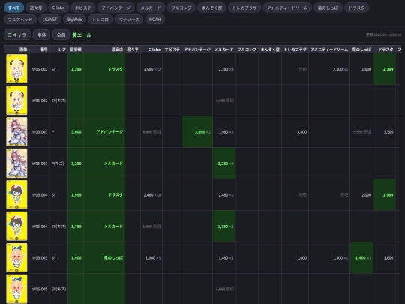Image resolution: width=405 pixels, height=304 pixels.
Task: Filter by メルカード store chip
Action: (151, 8)
